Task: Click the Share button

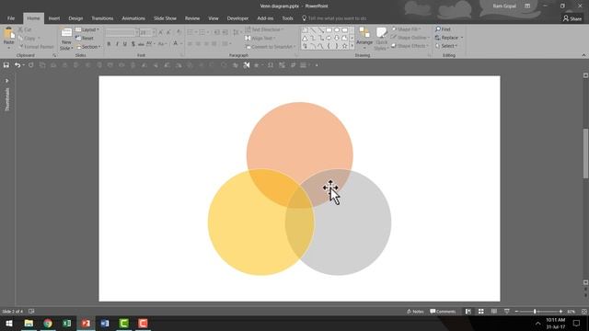Action: 572,18
